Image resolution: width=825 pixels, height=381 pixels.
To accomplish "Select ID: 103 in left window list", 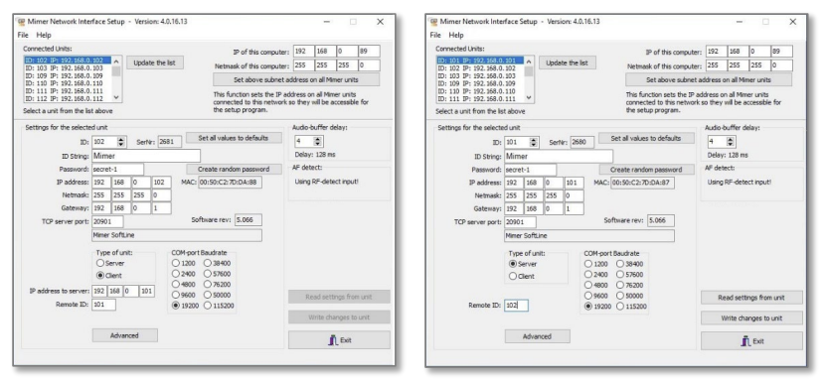I will click(69, 68).
